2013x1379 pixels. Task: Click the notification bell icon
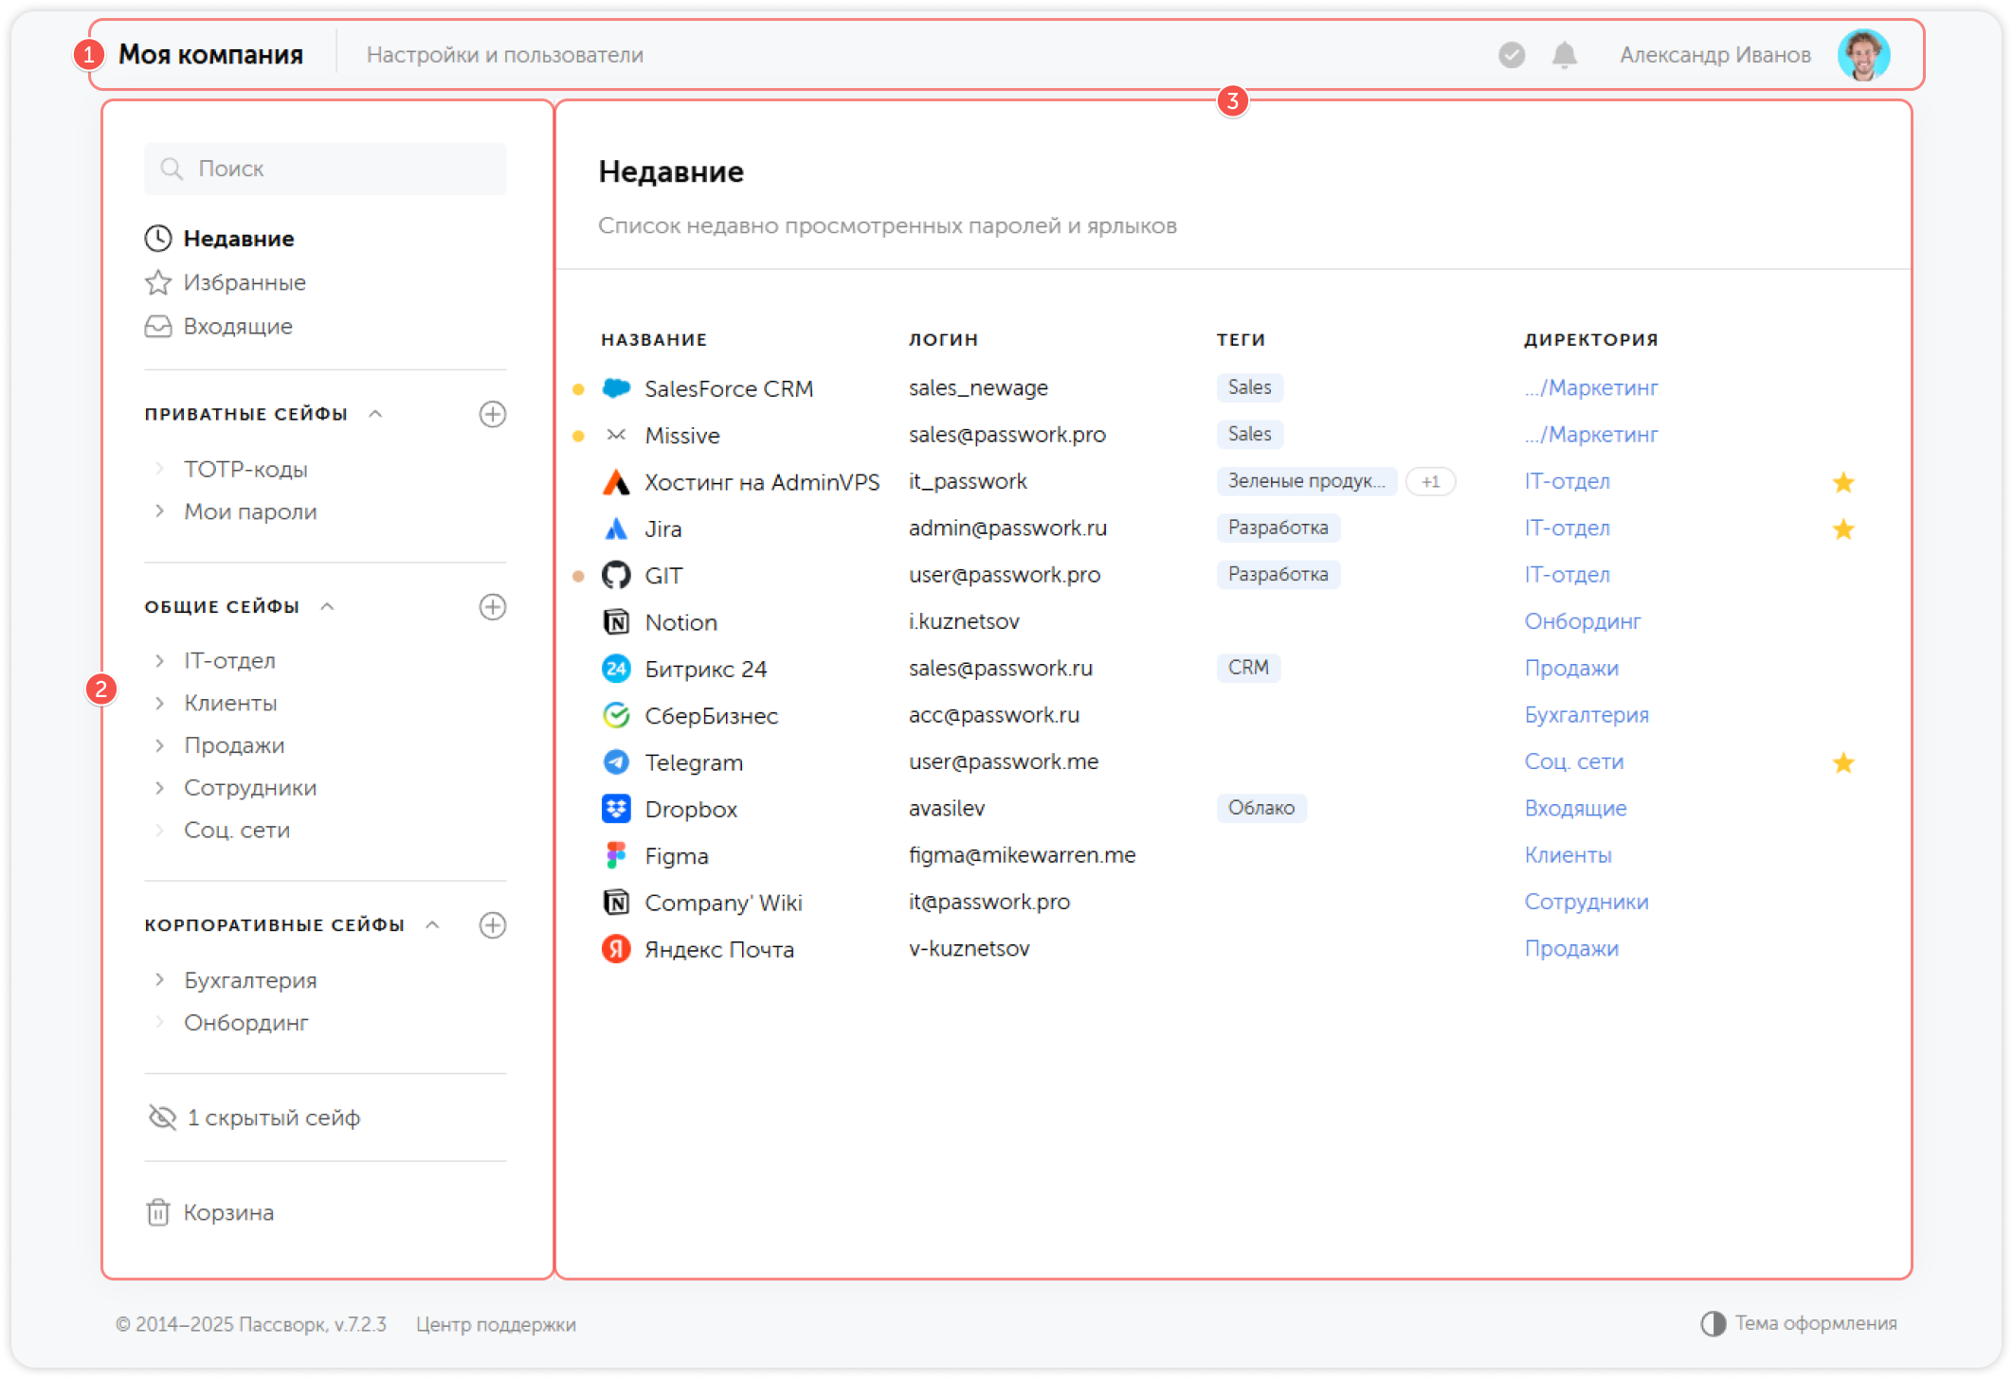(x=1565, y=55)
